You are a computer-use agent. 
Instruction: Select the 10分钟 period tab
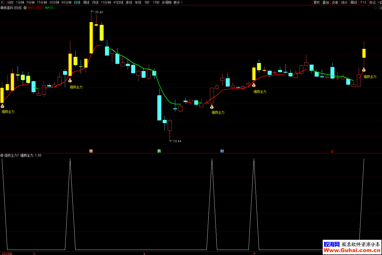tap(106, 2)
